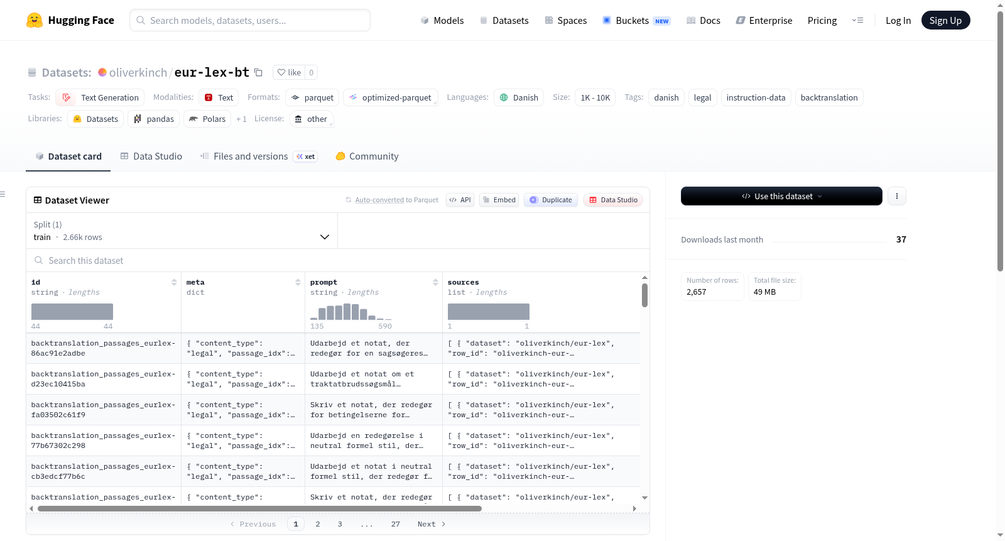Click the instruction-data tag

click(x=756, y=97)
